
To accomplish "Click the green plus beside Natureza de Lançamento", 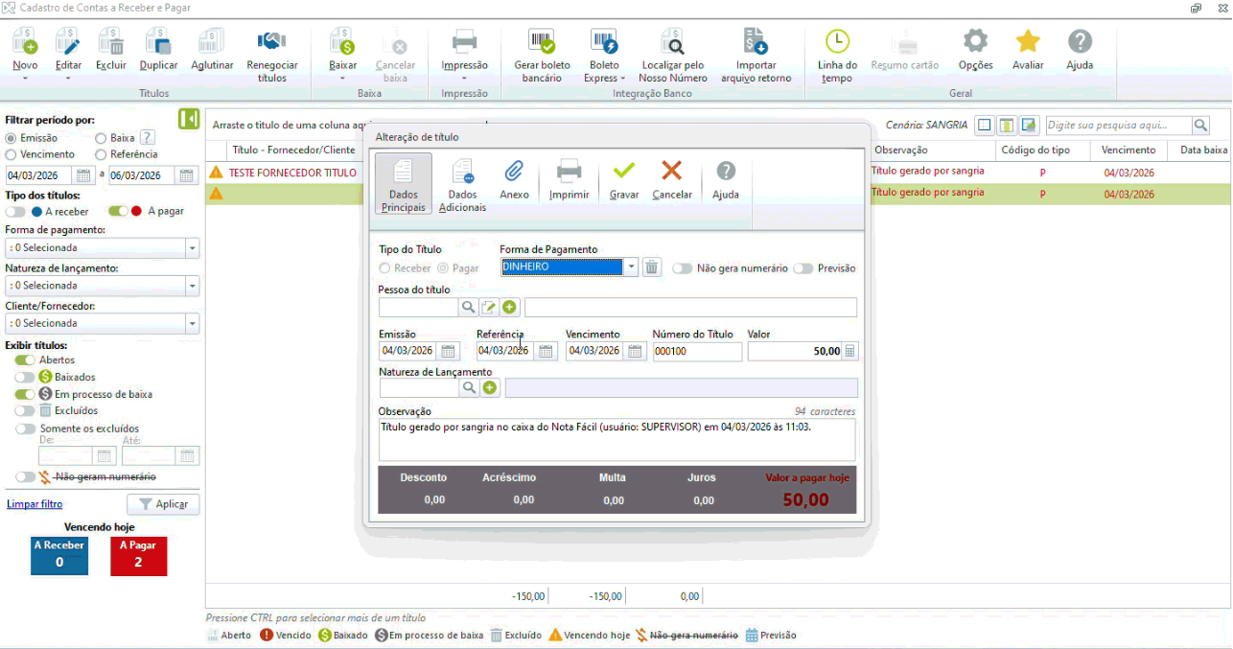I will pos(490,388).
